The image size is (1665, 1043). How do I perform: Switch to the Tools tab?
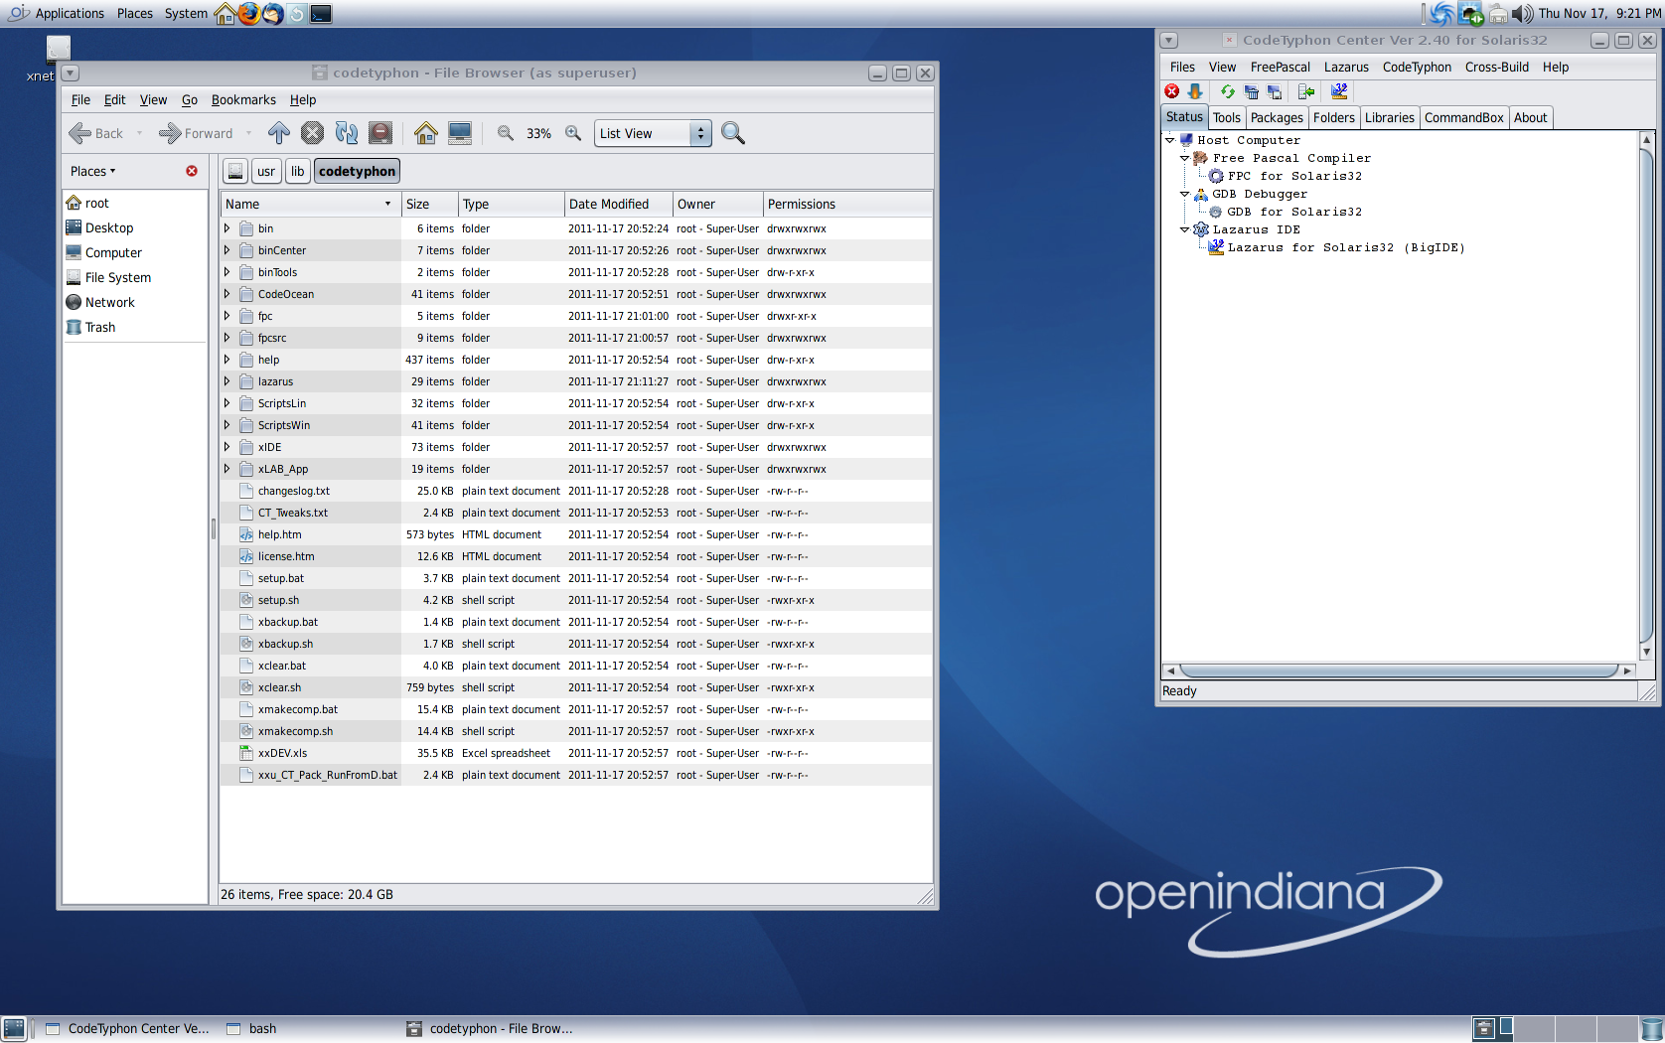click(x=1227, y=117)
